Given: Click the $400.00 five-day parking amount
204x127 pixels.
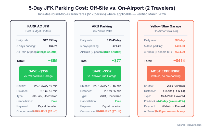Looking at the screenshot, I should coord(180,46).
